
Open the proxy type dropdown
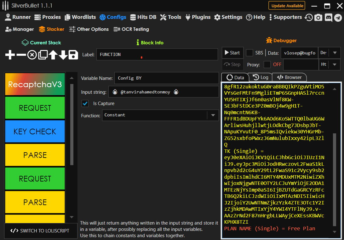[x=335, y=64]
